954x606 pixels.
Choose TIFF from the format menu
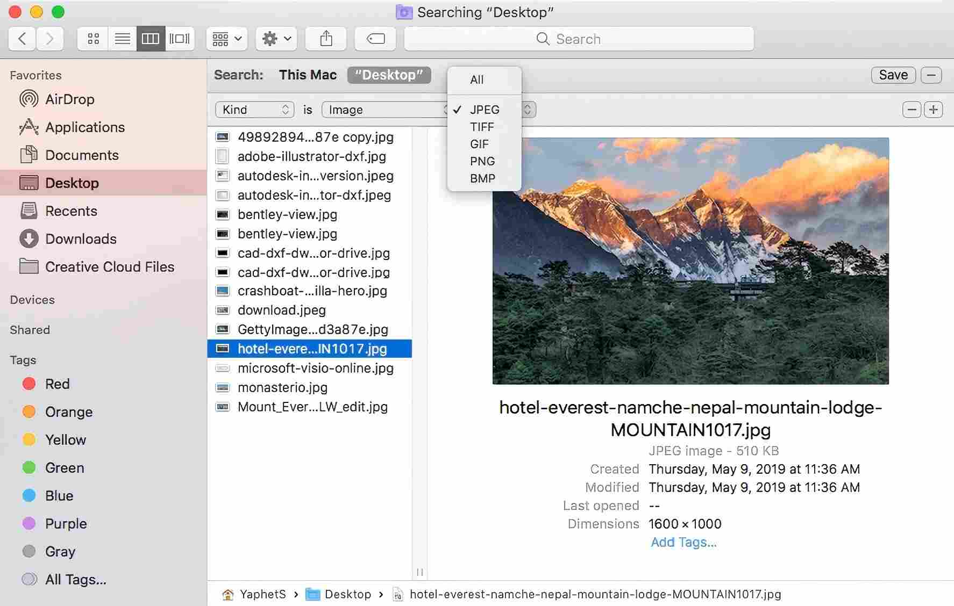tap(481, 127)
